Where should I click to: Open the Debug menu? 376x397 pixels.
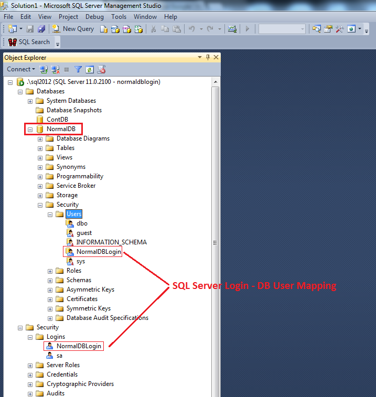click(x=94, y=17)
